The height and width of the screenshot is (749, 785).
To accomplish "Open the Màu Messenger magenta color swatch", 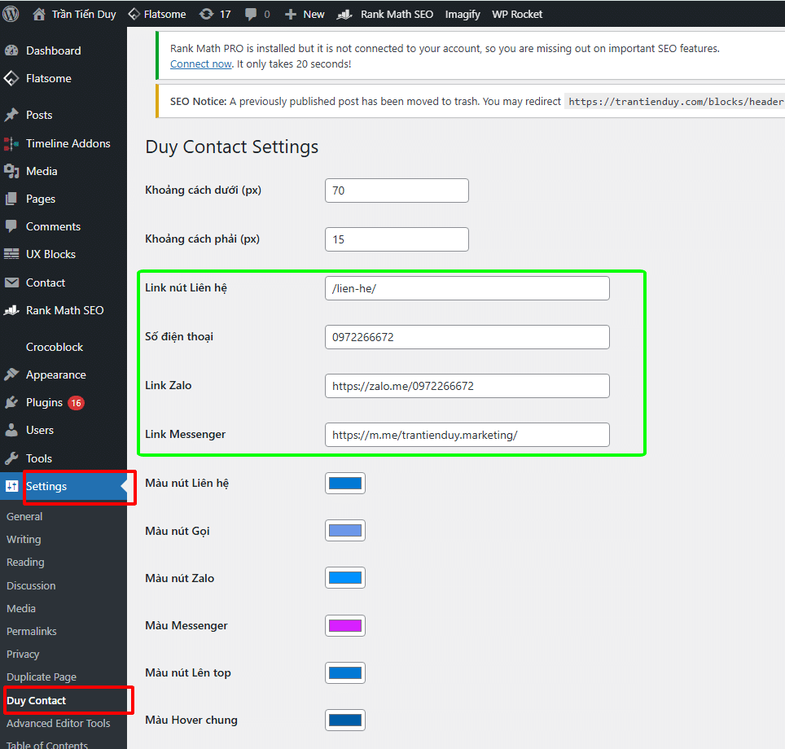I will [344, 625].
